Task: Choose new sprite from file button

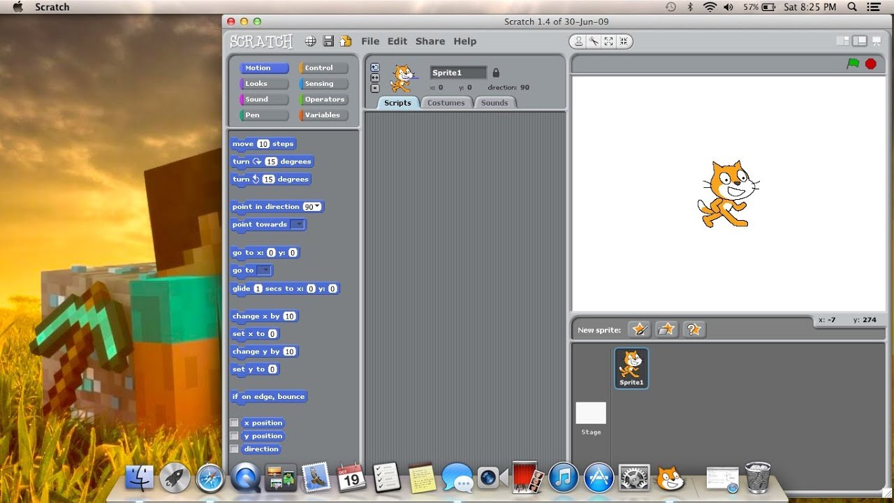Action: 667,329
